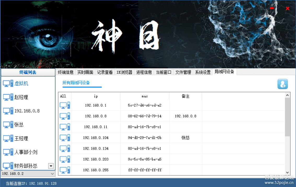This screenshot has height=187, width=296.
Task: Click the blue add-user icon above device list
Action: click(x=282, y=84)
